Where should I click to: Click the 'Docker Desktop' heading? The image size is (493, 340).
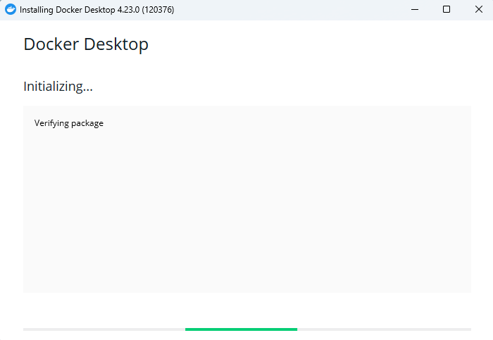click(86, 44)
